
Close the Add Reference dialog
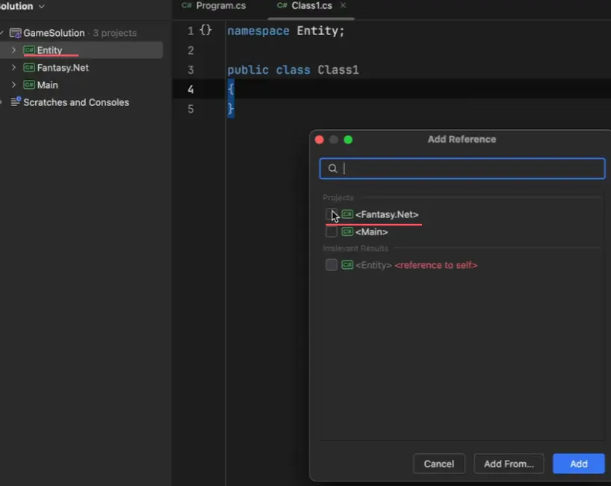pos(319,140)
